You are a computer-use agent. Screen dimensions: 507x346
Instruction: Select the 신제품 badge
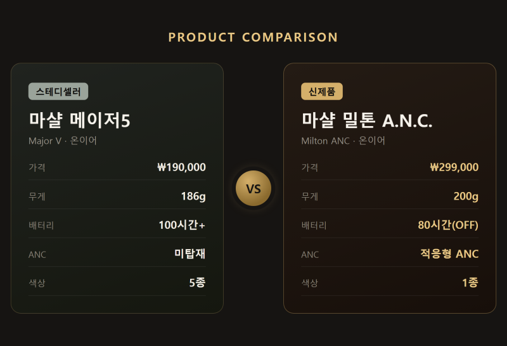322,91
